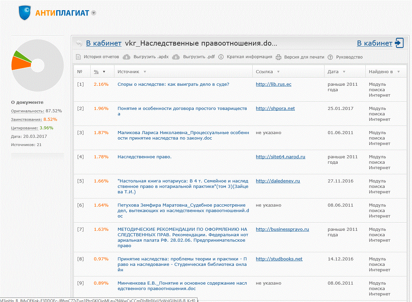This screenshot has width=412, height=302.
Task: Click the Выгрузить .pdf cloud download icon
Action: point(176,57)
